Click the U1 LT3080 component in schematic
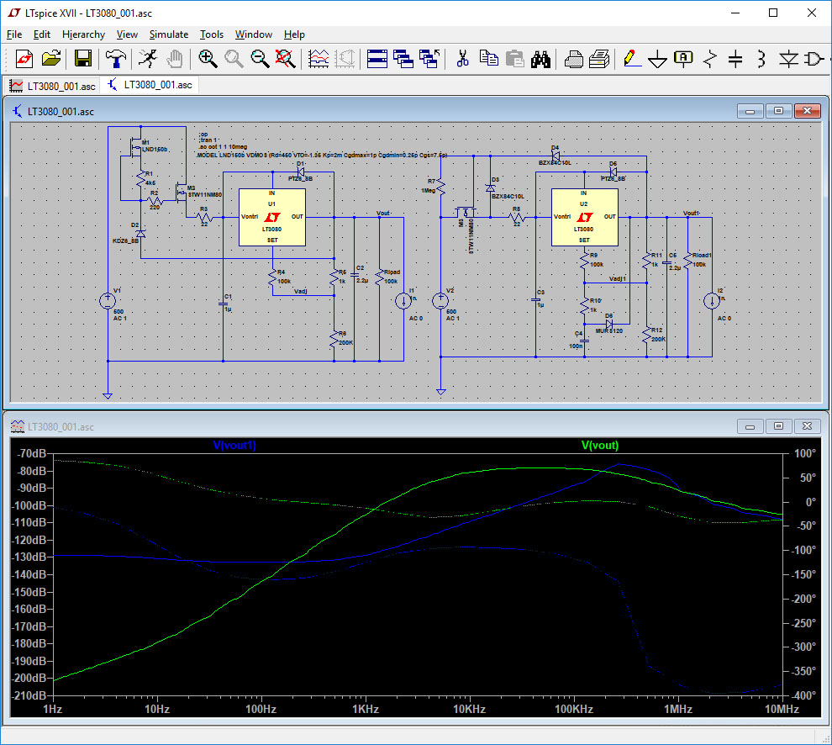The height and width of the screenshot is (745, 832). 271,217
